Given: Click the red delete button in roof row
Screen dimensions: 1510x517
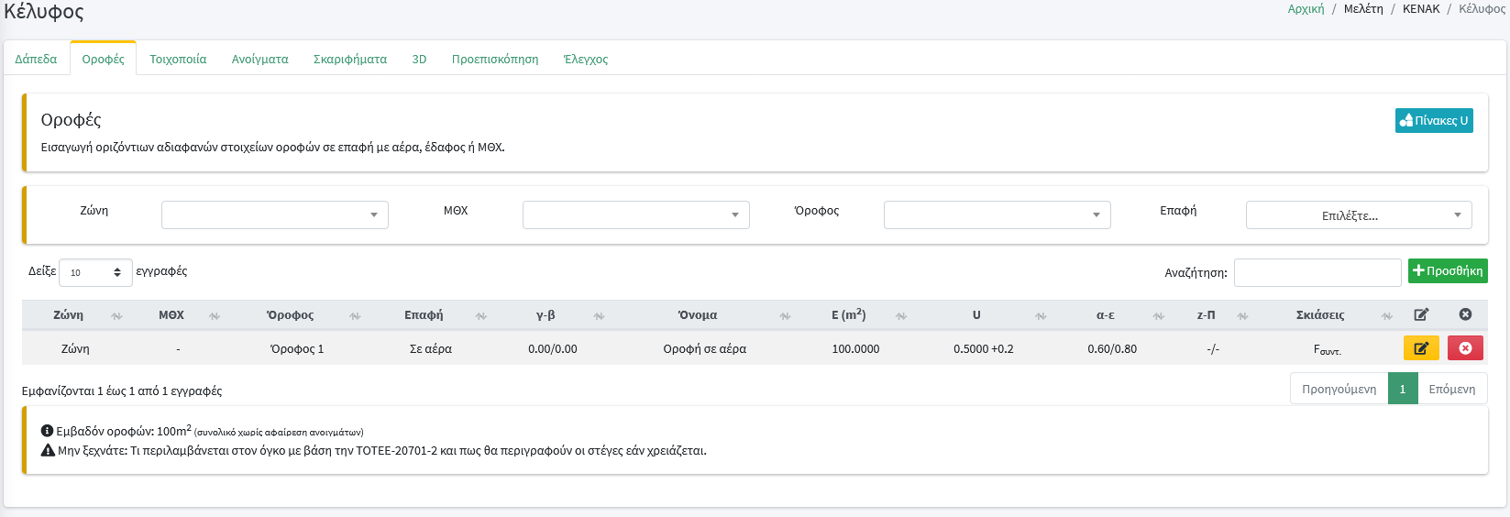Looking at the screenshot, I should pos(1464,348).
